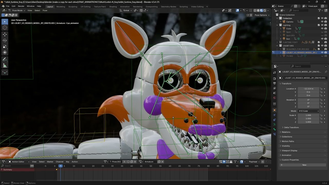Viewport: 329px width, 185px height.
Task: Select the TV.001 object in outliner
Action: pos(289,56)
